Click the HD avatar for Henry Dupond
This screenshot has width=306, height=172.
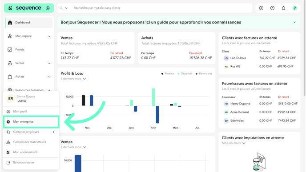(226, 104)
